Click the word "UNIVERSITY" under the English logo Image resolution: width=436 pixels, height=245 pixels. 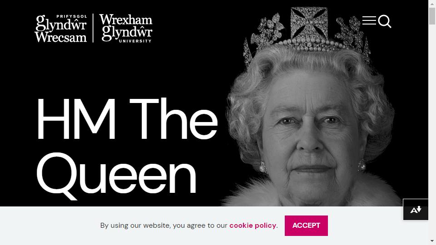(x=135, y=41)
